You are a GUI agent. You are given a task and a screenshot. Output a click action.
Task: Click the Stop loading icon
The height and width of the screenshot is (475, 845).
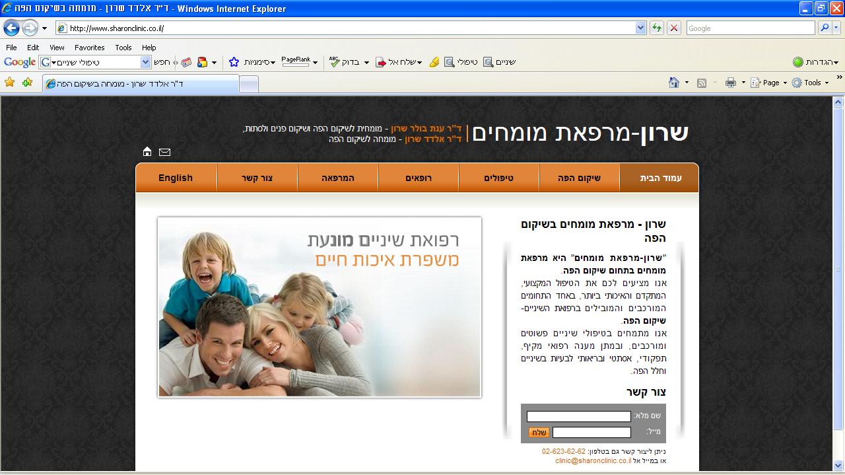673,28
